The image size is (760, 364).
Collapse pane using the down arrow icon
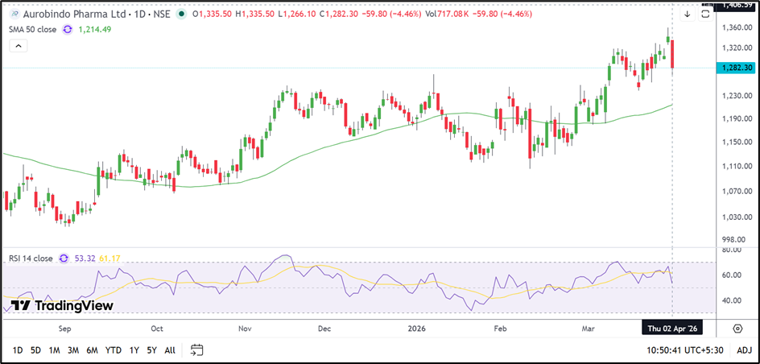pyautogui.click(x=687, y=14)
